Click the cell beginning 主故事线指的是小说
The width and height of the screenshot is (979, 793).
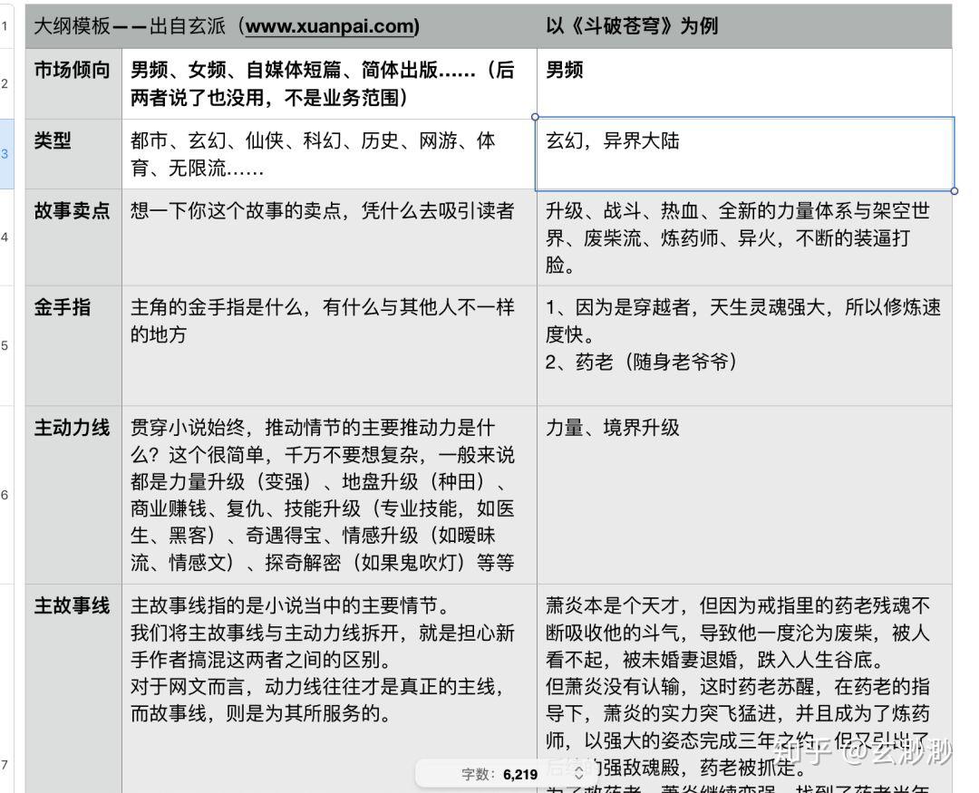point(329,689)
